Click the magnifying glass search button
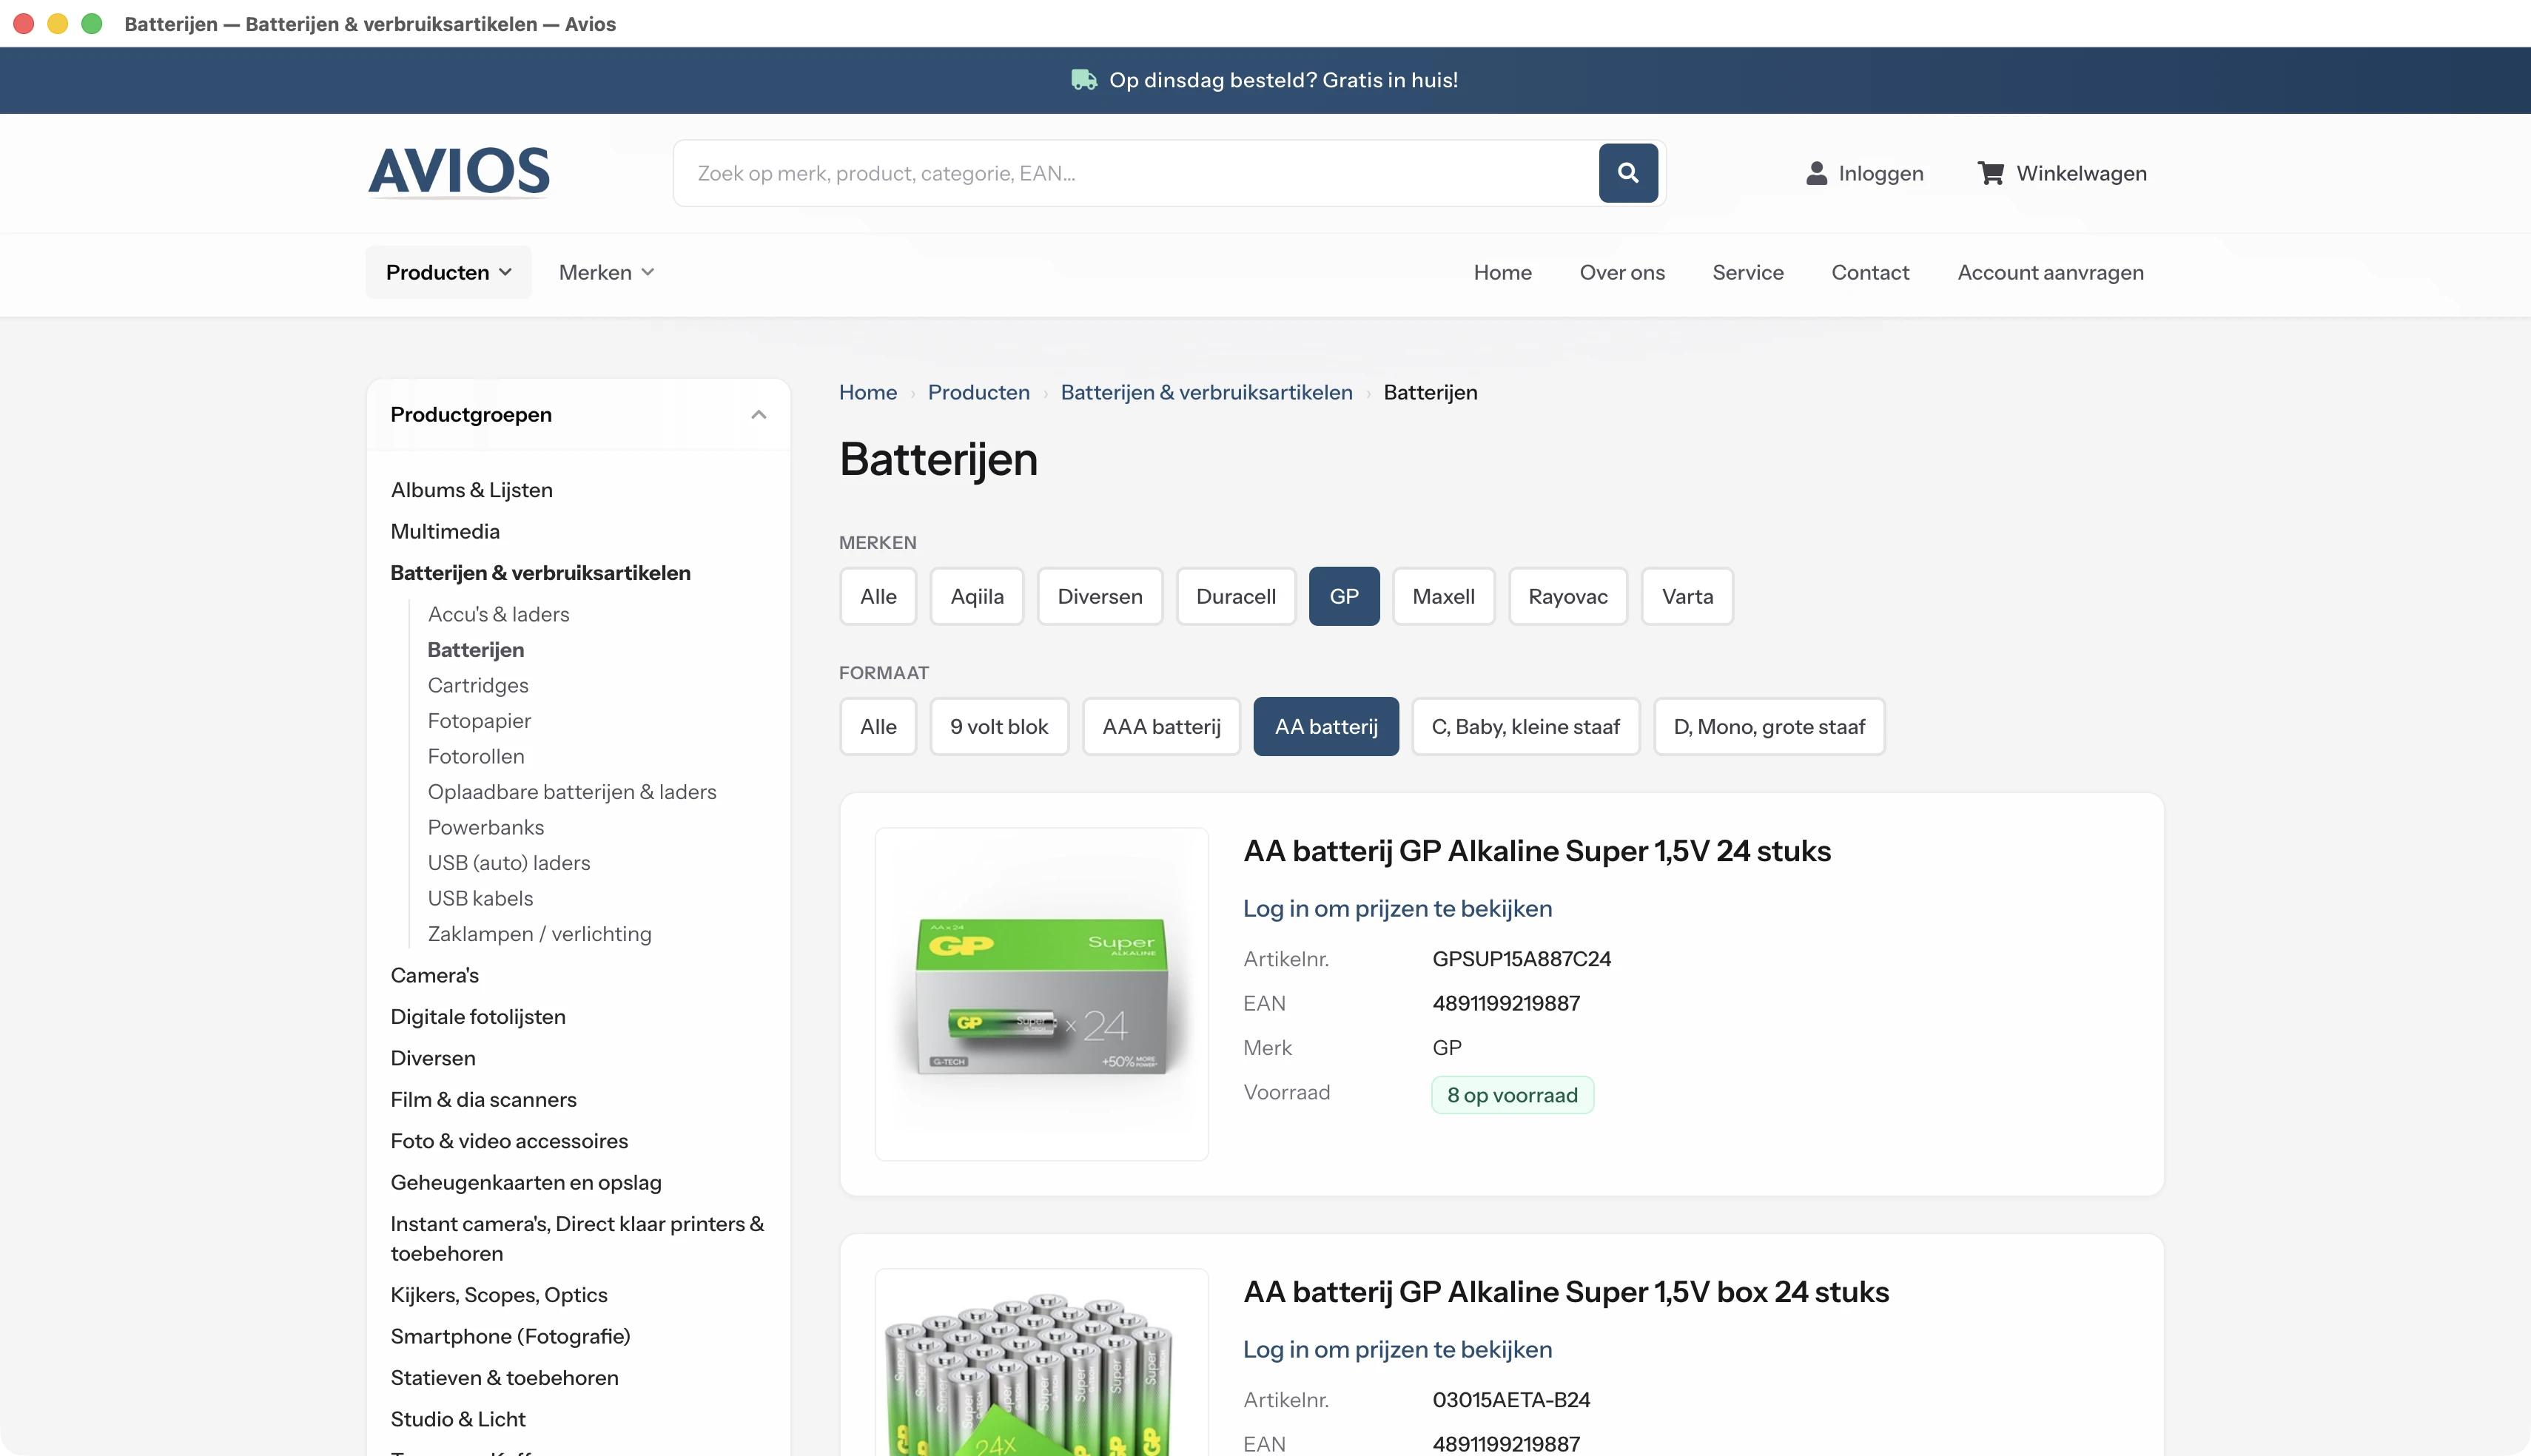The image size is (2531, 1456). tap(1628, 173)
